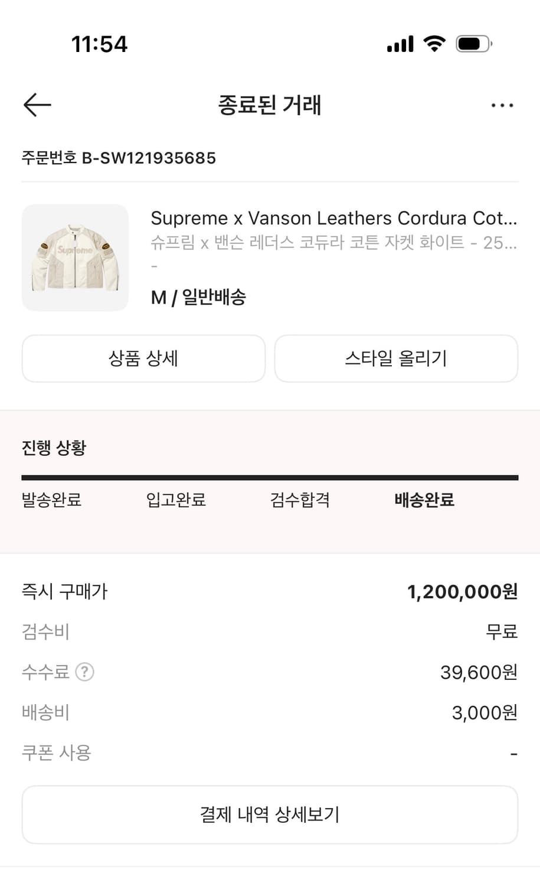The height and width of the screenshot is (886, 540).
Task: Tap the Korean product name subtitle
Action: point(333,243)
